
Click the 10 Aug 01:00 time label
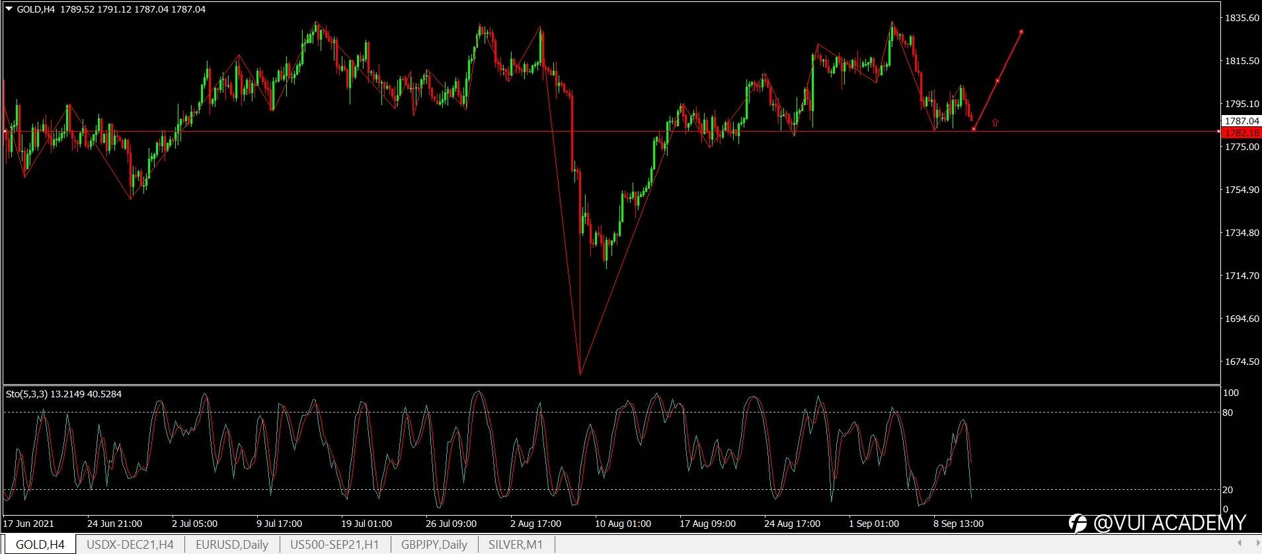623,524
